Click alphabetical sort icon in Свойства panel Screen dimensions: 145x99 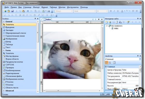point(110,63)
